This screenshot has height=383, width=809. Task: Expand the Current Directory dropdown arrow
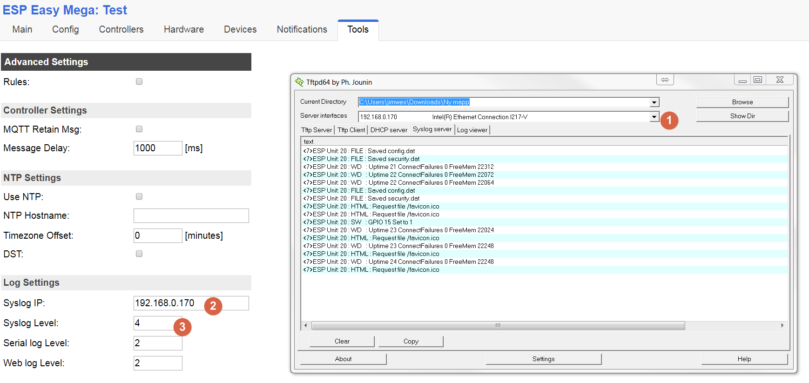pos(654,102)
